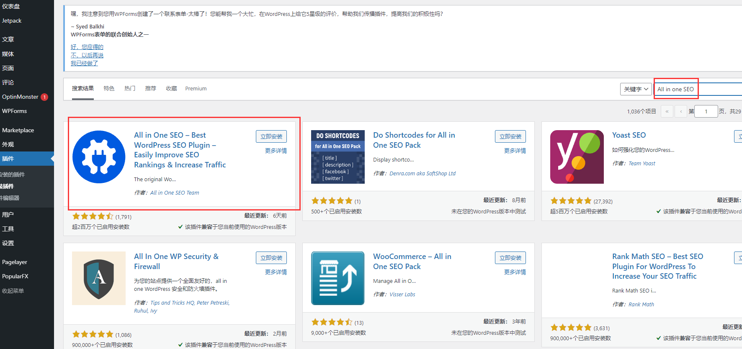Open the All in One SEO plugin title link
Image resolution: width=742 pixels, height=349 pixels.
click(x=180, y=150)
